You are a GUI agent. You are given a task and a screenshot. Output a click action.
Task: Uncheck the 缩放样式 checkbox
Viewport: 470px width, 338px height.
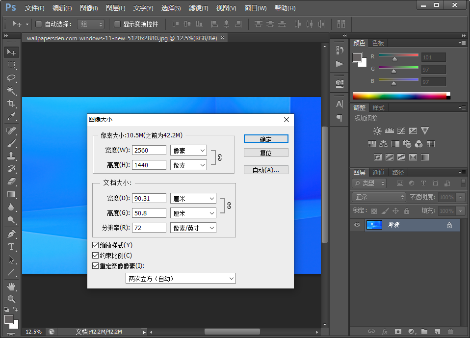(96, 245)
